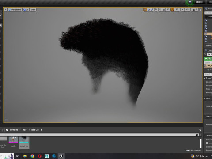
Task: Toggle visibility of fourth World Outliner actor
Action: coord(206,28)
